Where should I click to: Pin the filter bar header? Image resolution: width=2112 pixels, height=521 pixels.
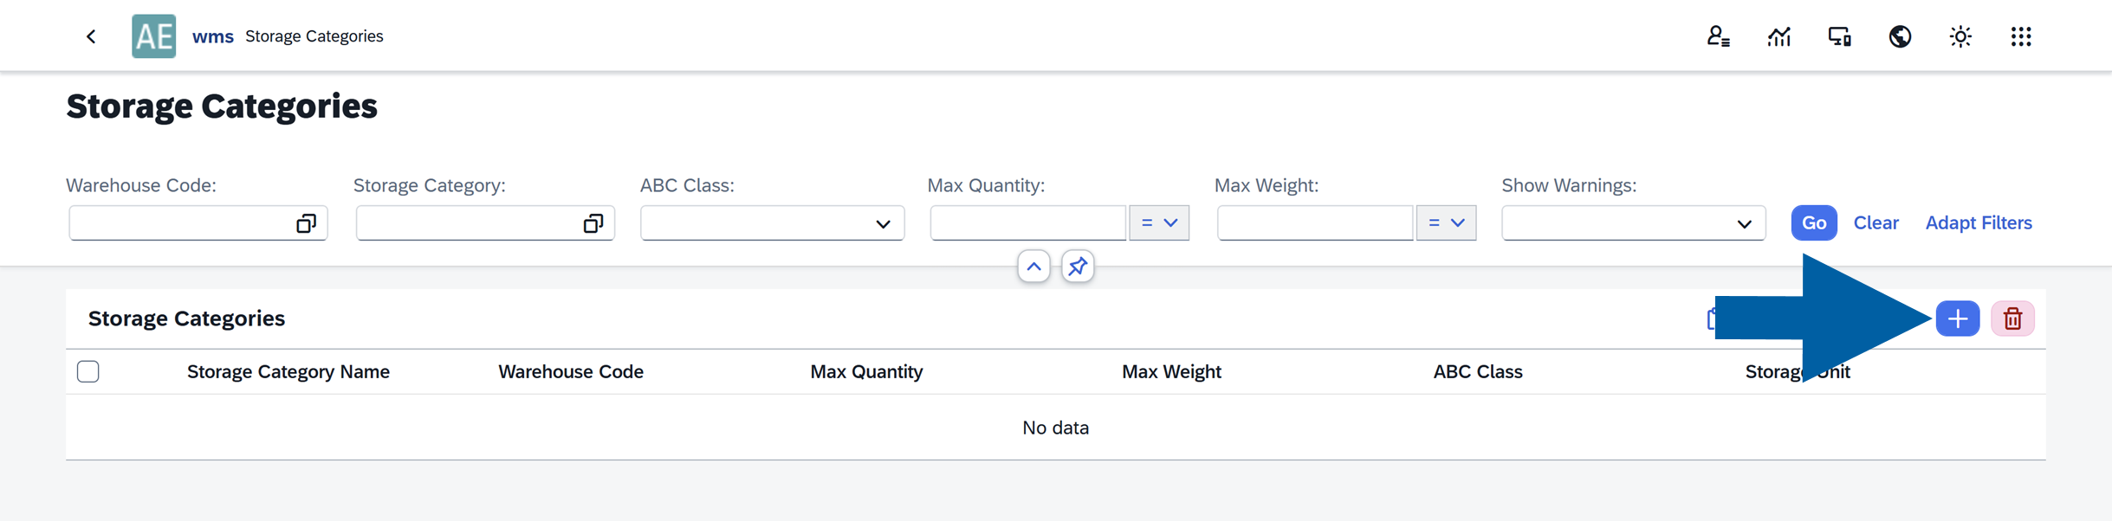click(1078, 267)
